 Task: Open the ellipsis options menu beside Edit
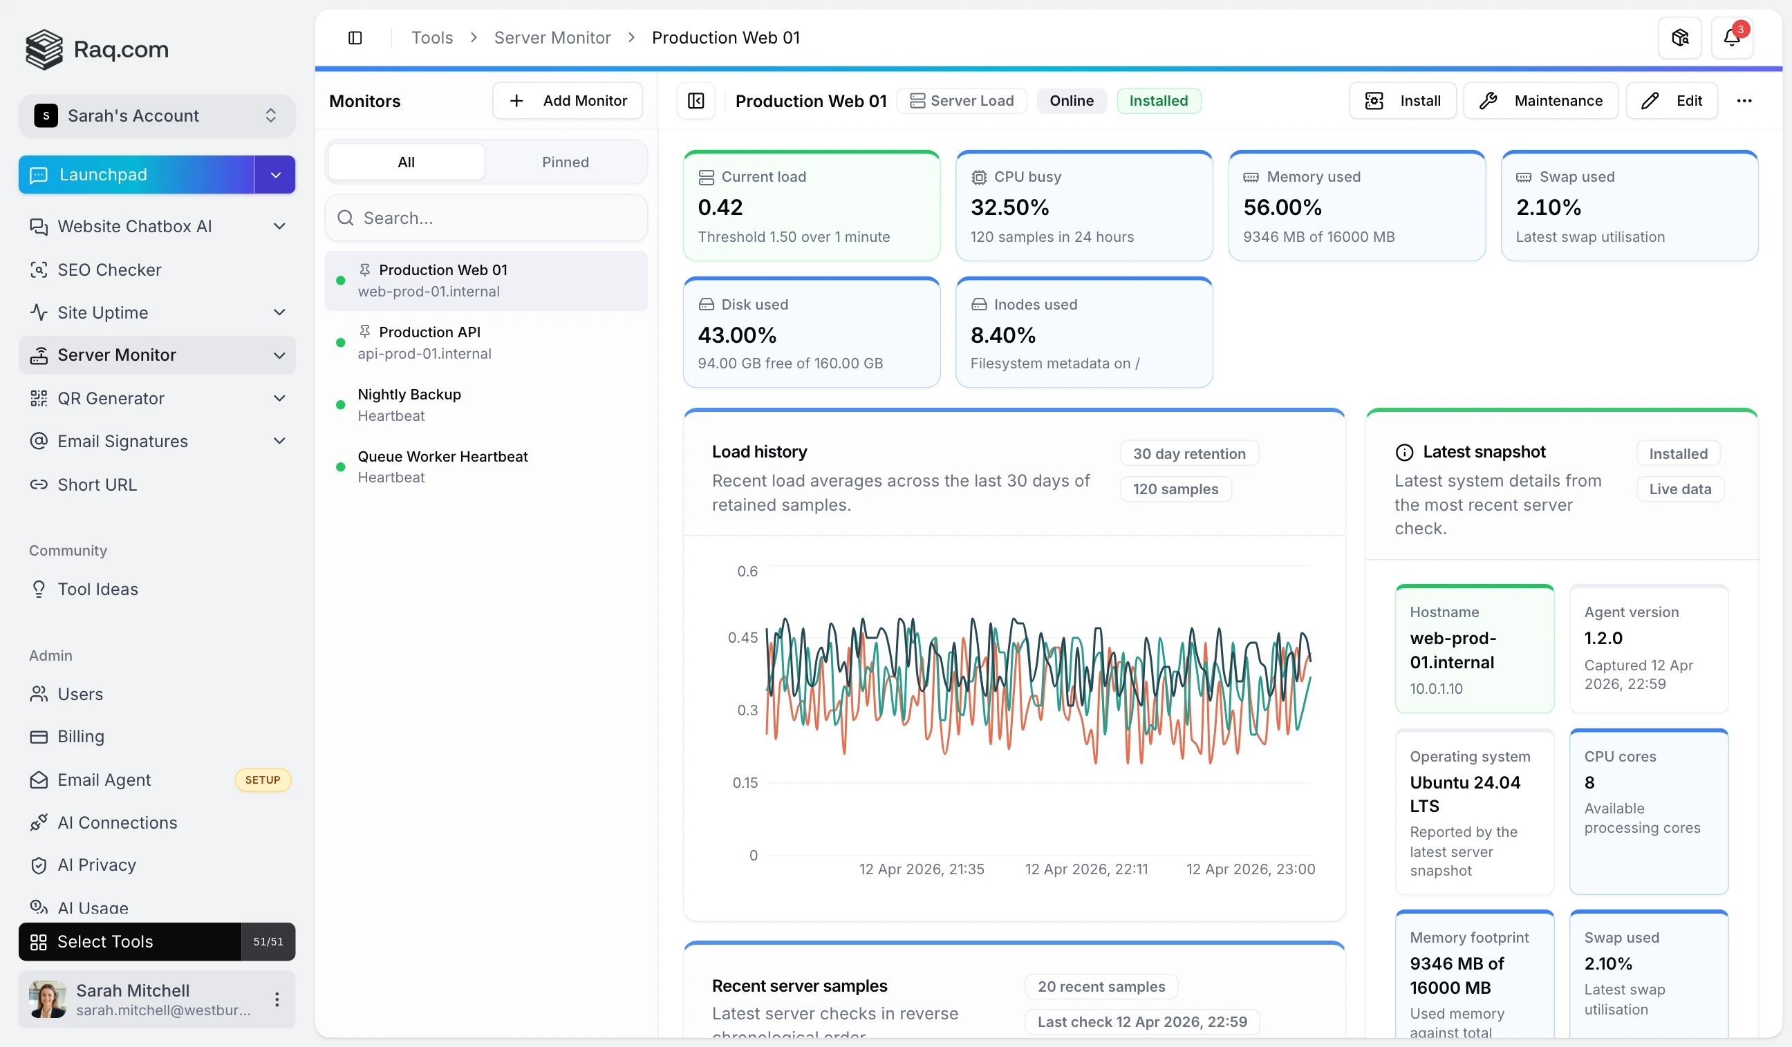[1746, 101]
